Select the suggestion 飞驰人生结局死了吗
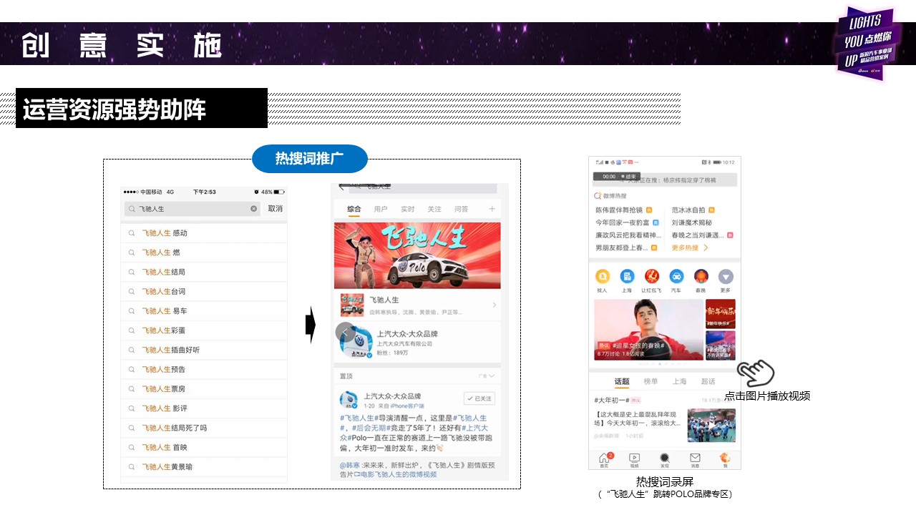916x515 pixels. 204,428
